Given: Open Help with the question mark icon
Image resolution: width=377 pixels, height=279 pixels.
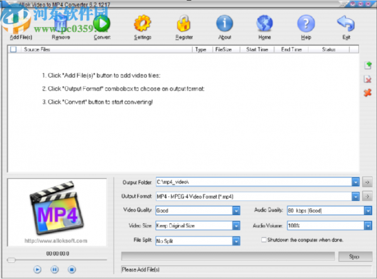Looking at the screenshot, I should 306,23.
